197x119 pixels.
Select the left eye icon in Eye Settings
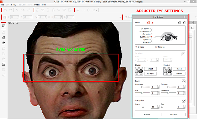pos(148,23)
